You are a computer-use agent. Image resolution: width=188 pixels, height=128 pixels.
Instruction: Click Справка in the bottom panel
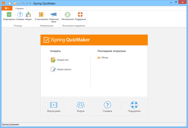[x=107, y=107]
